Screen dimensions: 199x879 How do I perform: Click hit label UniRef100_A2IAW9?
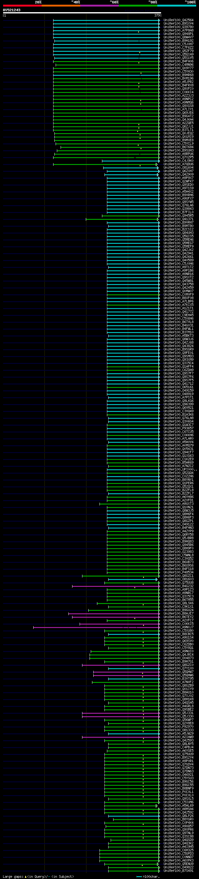pos(178,737)
